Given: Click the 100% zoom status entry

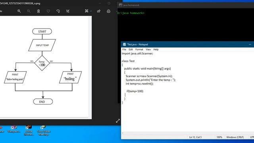Looking at the screenshot, I should click(219, 137).
